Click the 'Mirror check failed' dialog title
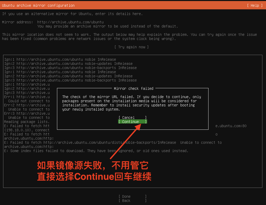This screenshot has height=205, width=266. (133, 88)
